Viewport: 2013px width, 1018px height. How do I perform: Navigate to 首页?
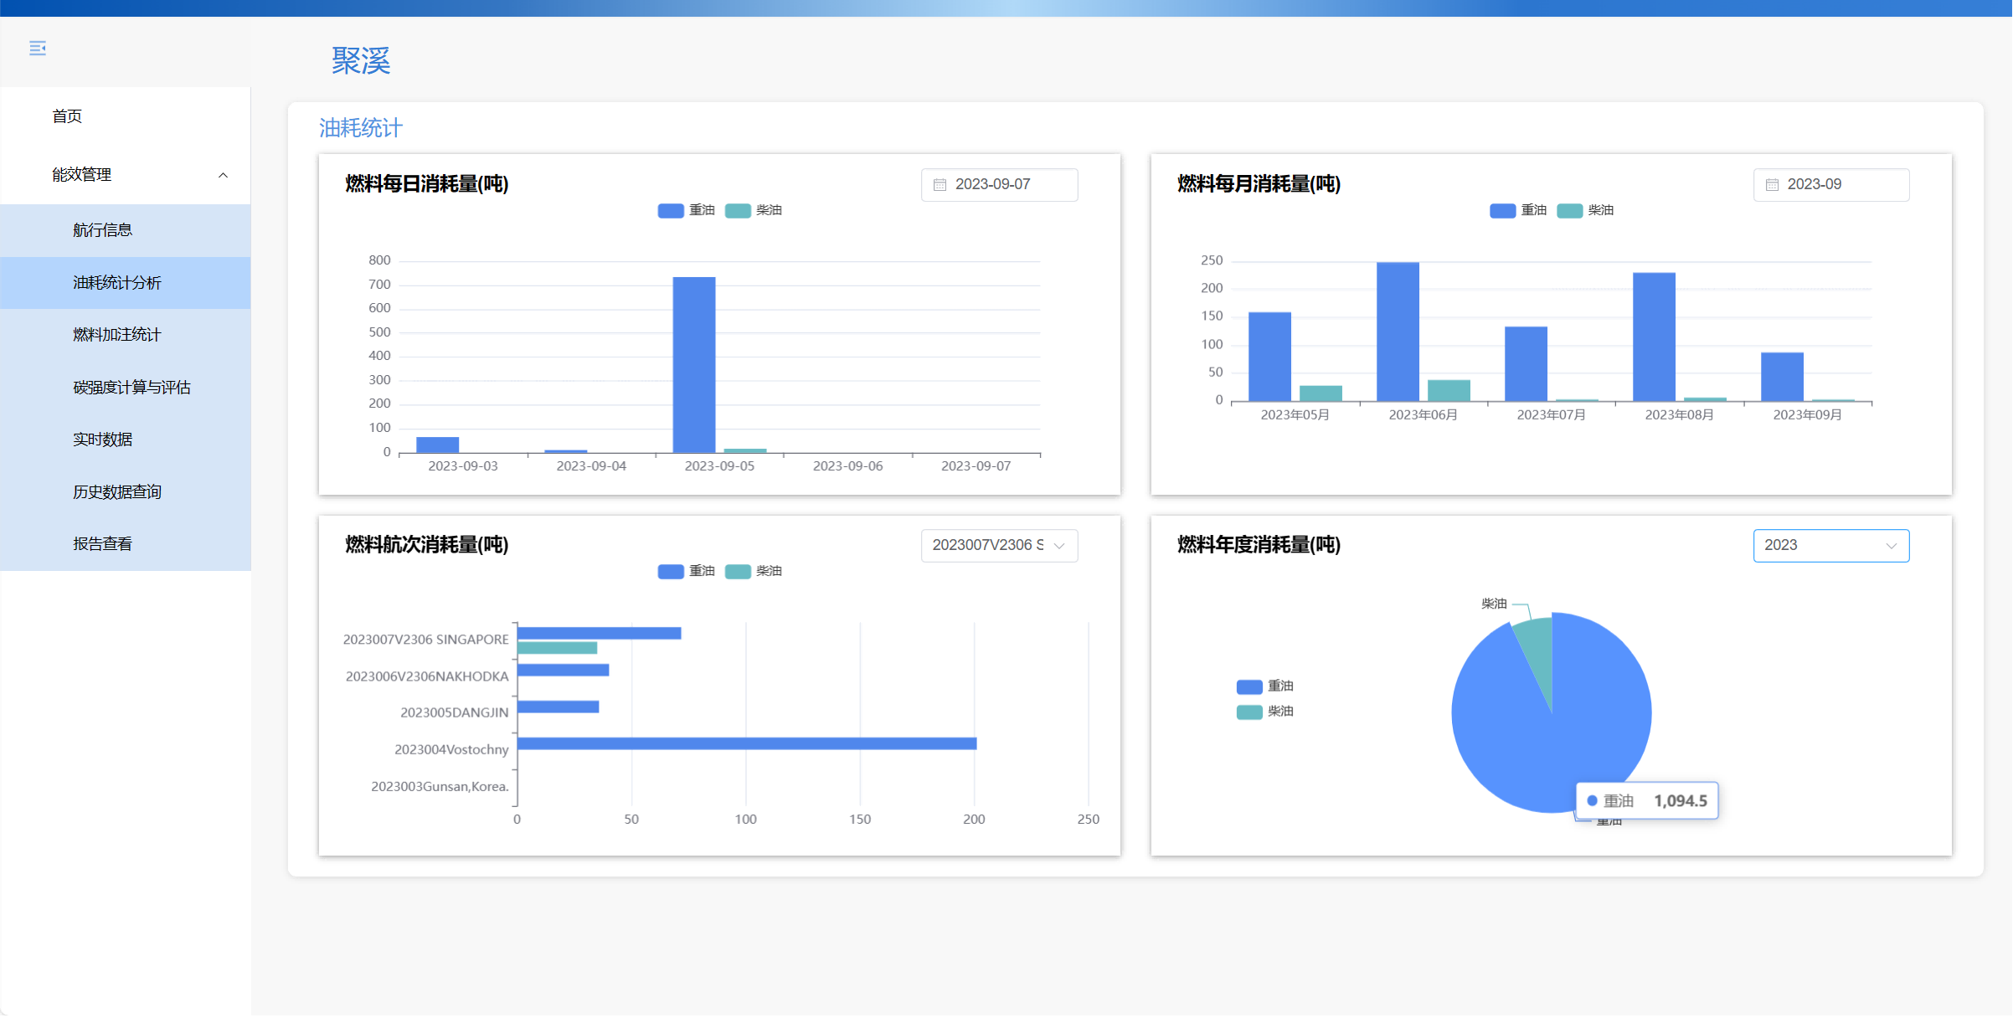[x=67, y=116]
